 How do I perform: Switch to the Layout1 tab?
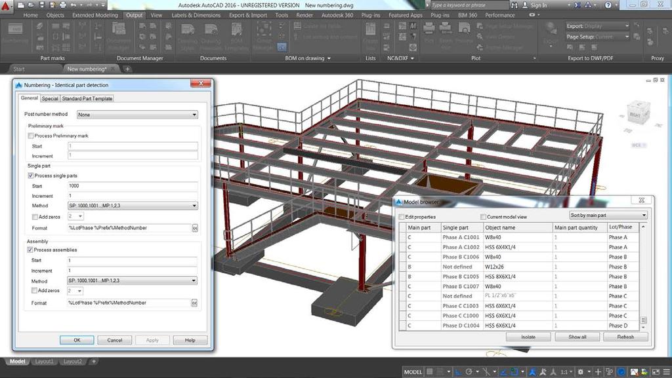click(44, 362)
